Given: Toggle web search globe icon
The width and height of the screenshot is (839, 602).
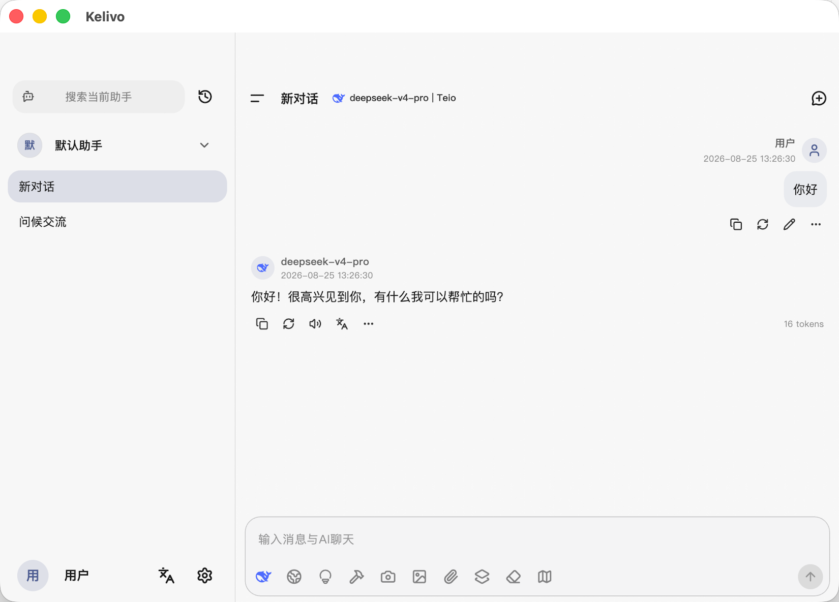Looking at the screenshot, I should coord(294,577).
